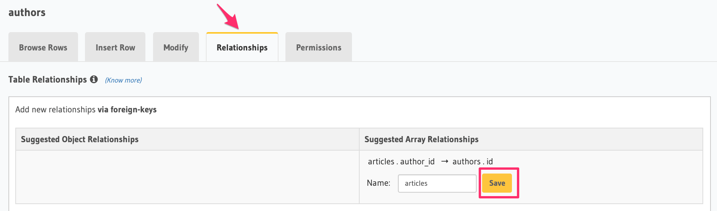Click the arrow between author_id and authors
Image resolution: width=717 pixels, height=211 pixels.
point(444,161)
